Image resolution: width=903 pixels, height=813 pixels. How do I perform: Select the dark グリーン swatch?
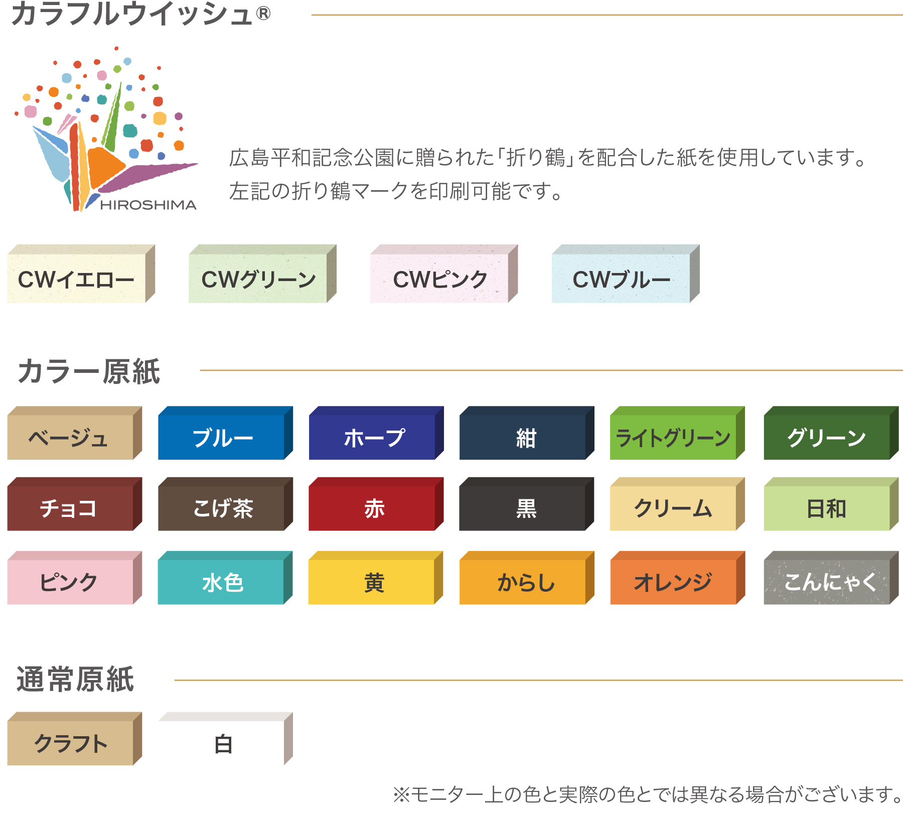(x=831, y=433)
